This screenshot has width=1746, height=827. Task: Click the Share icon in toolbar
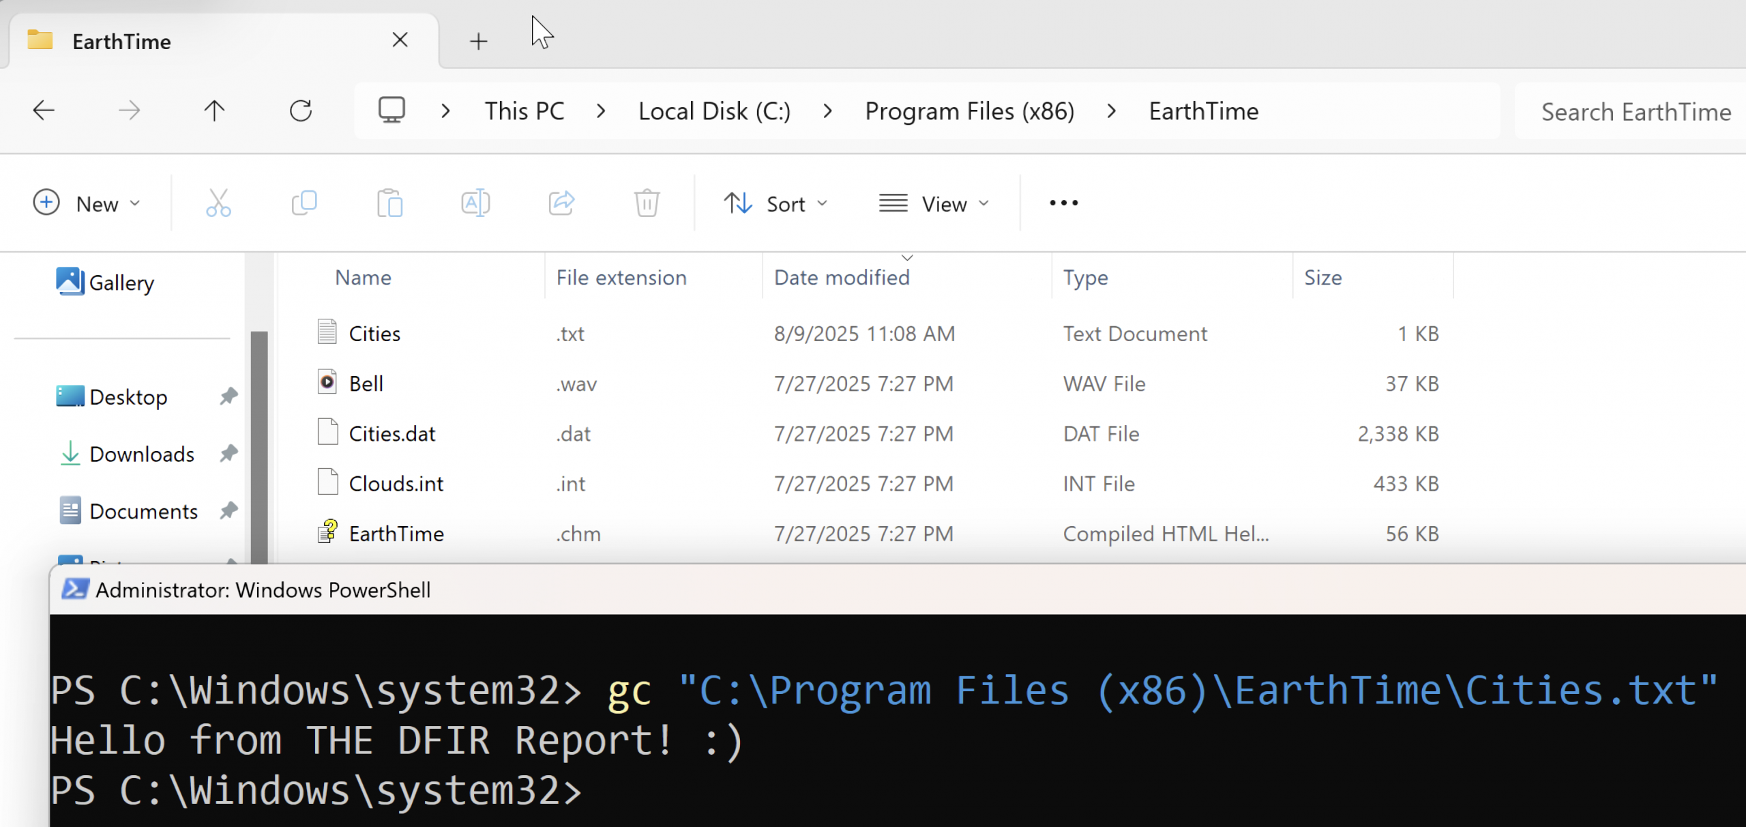coord(561,203)
